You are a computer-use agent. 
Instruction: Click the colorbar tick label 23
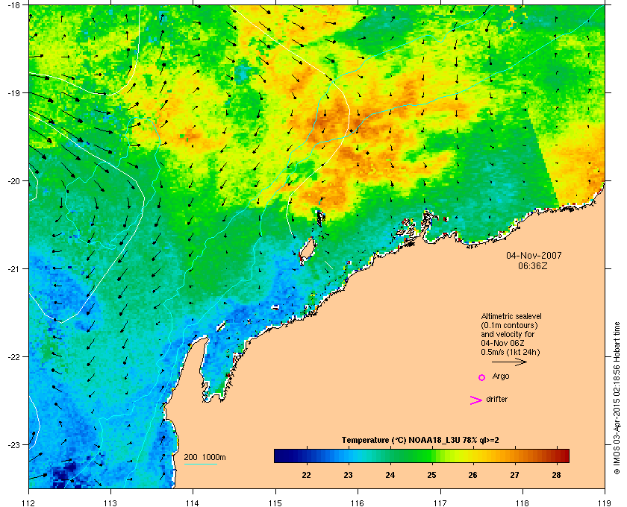tap(348, 475)
